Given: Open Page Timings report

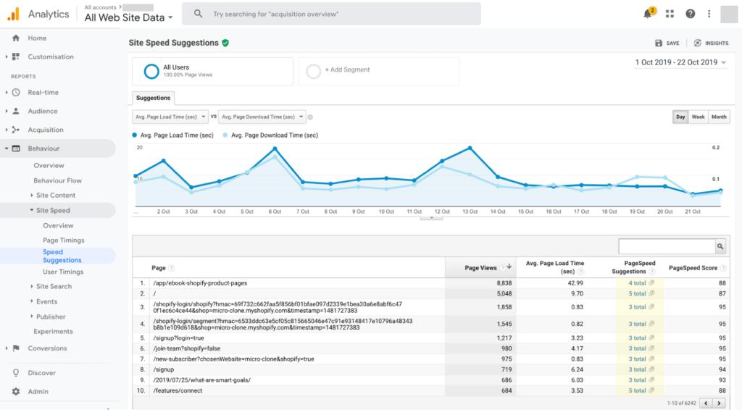Looking at the screenshot, I should tap(64, 240).
